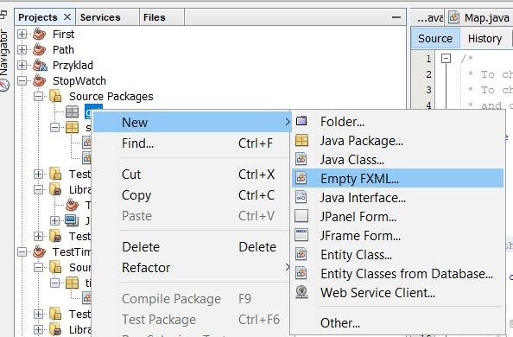
Task: Open the Files tab
Action: pos(154,17)
